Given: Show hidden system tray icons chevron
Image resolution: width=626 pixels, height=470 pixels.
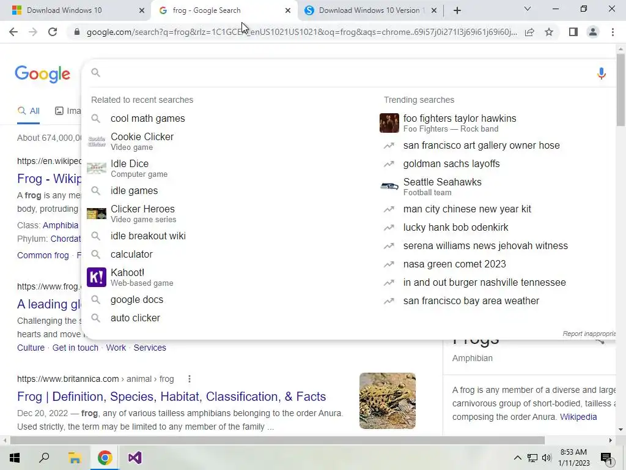Looking at the screenshot, I should tap(517, 458).
